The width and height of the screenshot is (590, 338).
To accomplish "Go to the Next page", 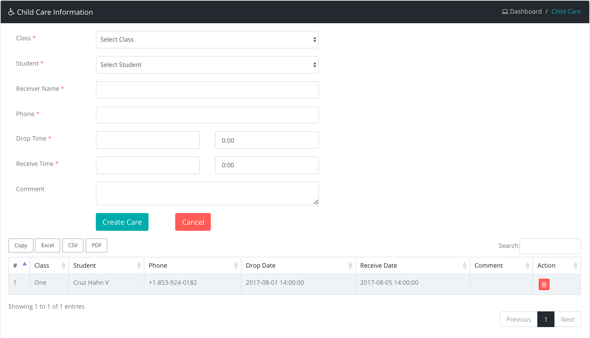I will [x=567, y=319].
